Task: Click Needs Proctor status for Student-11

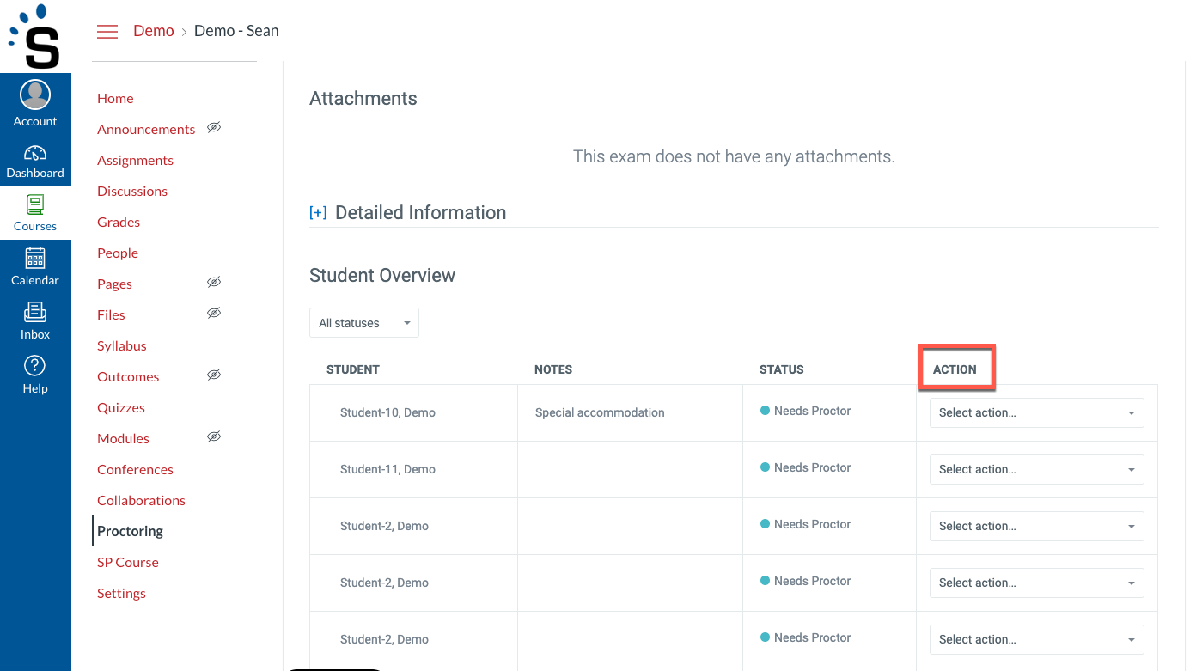Action: pos(806,467)
